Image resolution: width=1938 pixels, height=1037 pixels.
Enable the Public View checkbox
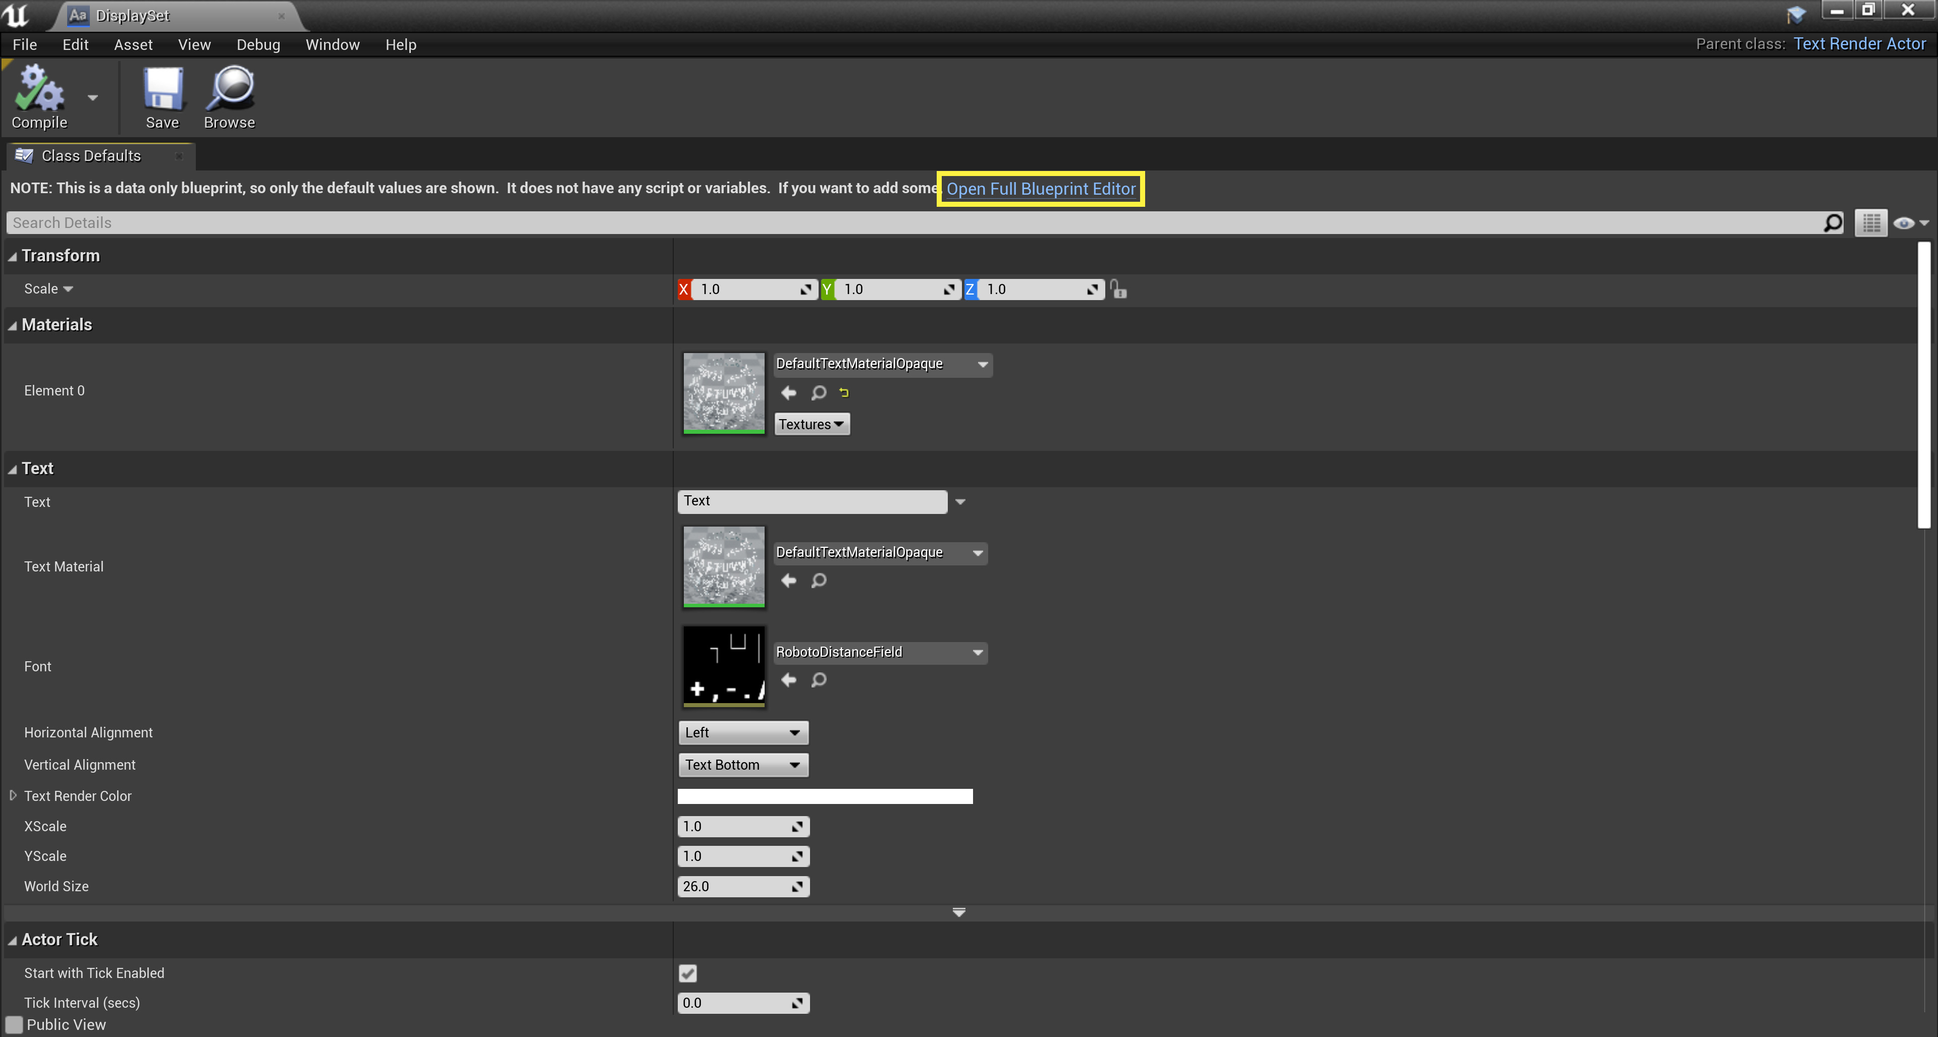coord(14,1024)
